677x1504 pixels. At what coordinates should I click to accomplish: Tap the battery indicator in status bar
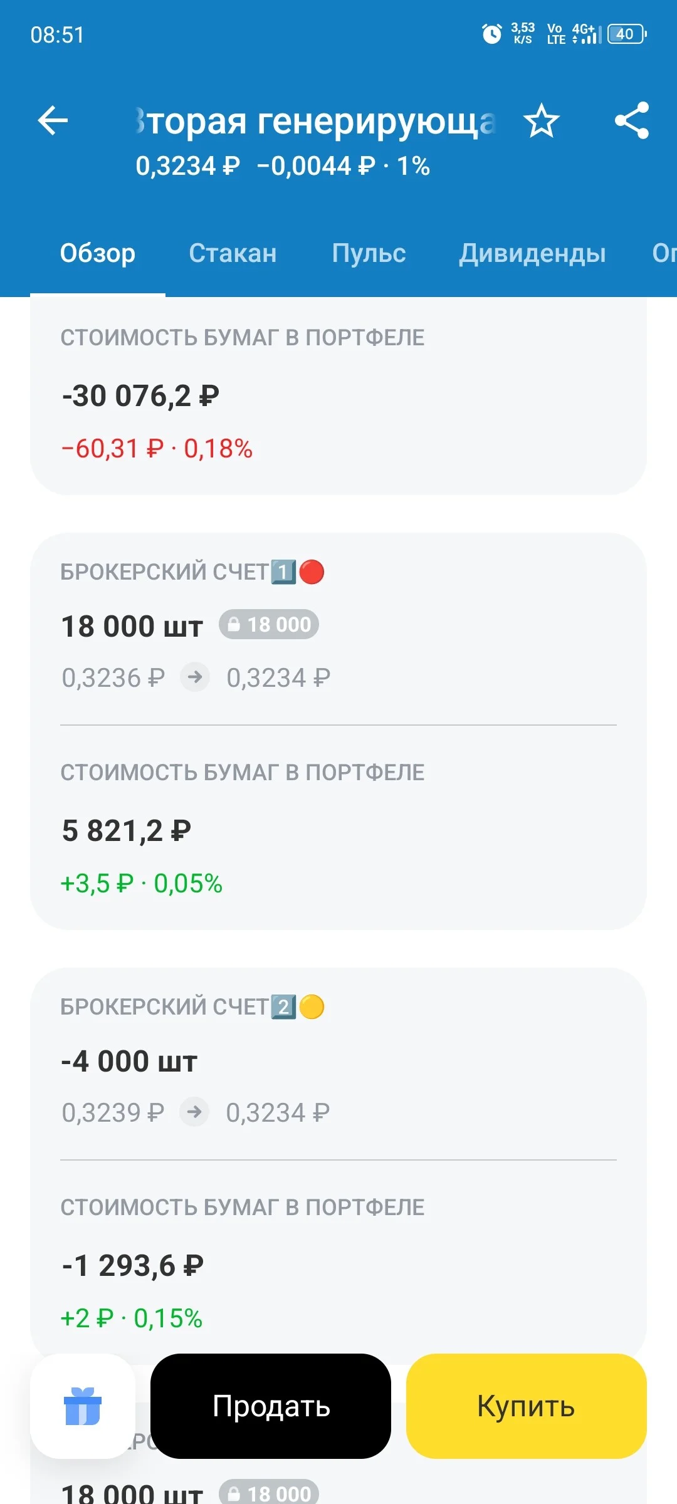pos(627,34)
